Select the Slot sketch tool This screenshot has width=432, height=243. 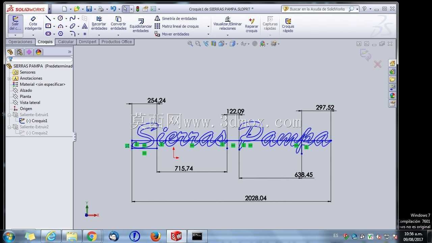pyautogui.click(x=48, y=34)
